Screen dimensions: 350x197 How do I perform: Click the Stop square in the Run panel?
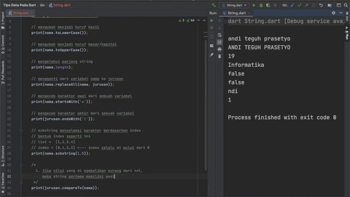click(212, 28)
